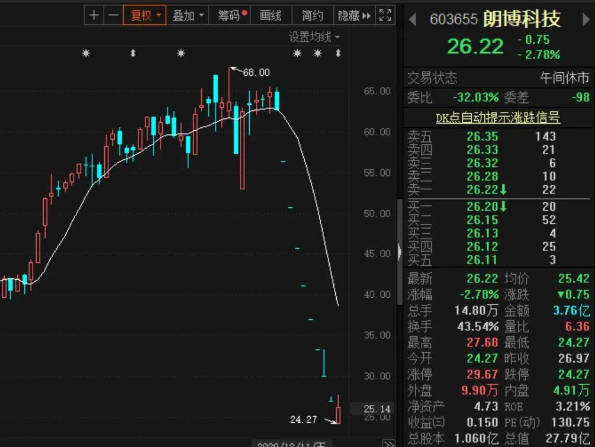The height and width of the screenshot is (447, 595).
Task: Zoom out with the minus chart button
Action: 113,15
